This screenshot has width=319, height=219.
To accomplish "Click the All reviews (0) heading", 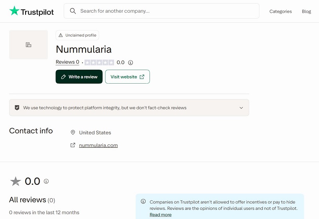I will click(32, 200).
